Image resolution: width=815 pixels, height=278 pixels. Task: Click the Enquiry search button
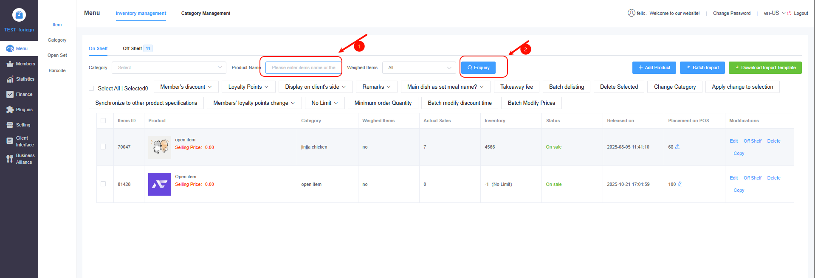coord(478,68)
